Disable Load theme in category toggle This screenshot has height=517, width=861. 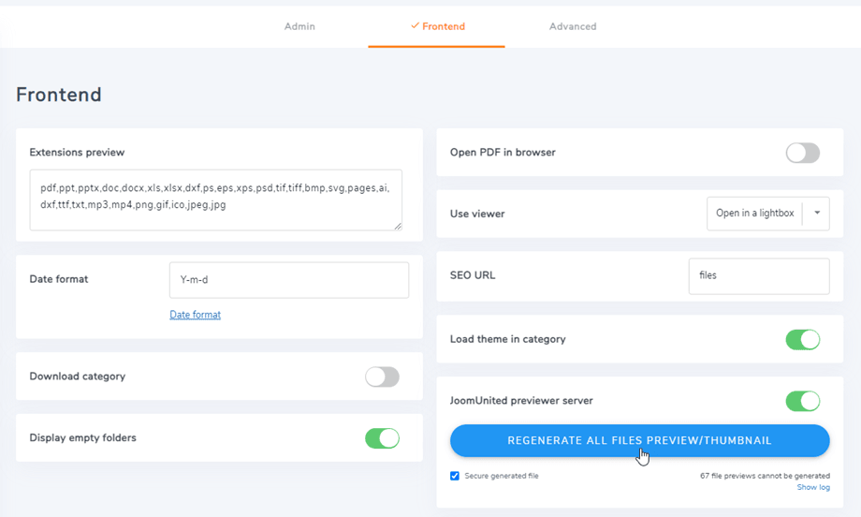(x=802, y=339)
